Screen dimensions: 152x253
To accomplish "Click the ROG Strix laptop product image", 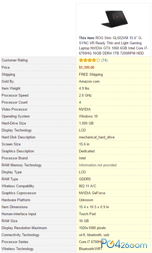I will pyautogui.click(x=115, y=19).
